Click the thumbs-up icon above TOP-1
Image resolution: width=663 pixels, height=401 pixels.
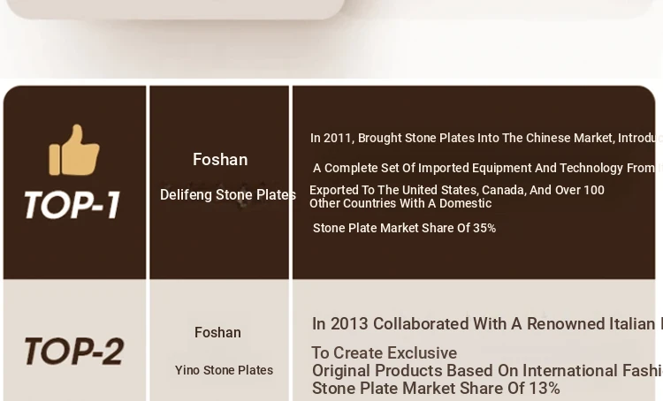click(74, 150)
